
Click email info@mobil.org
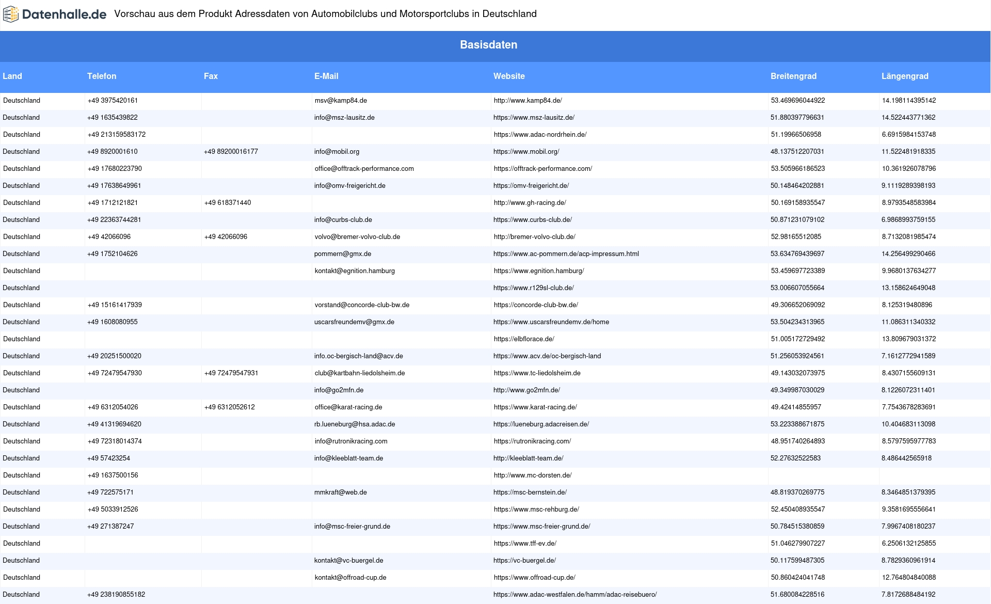pos(337,152)
